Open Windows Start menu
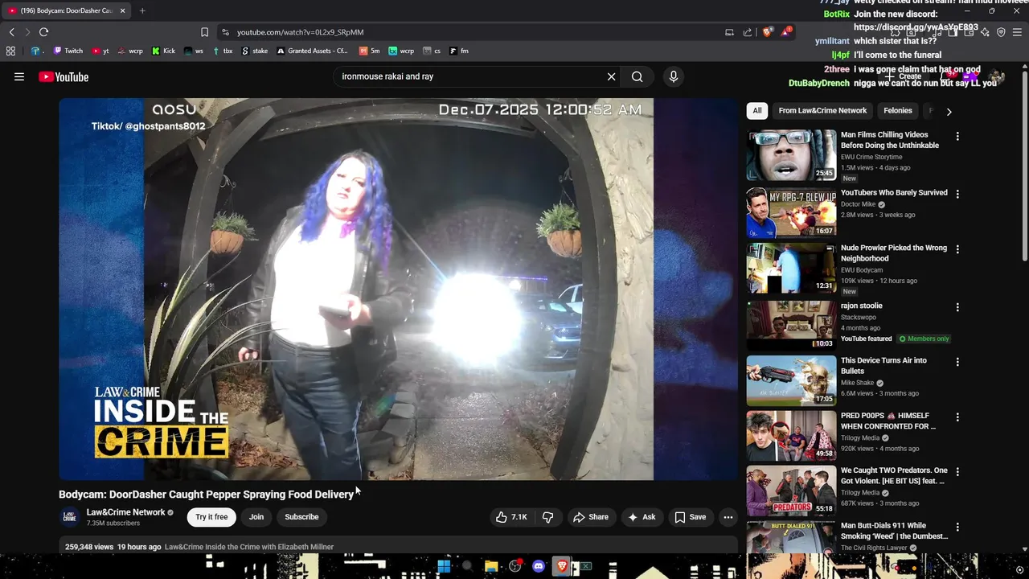Image resolution: width=1029 pixels, height=579 pixels. pyautogui.click(x=444, y=566)
